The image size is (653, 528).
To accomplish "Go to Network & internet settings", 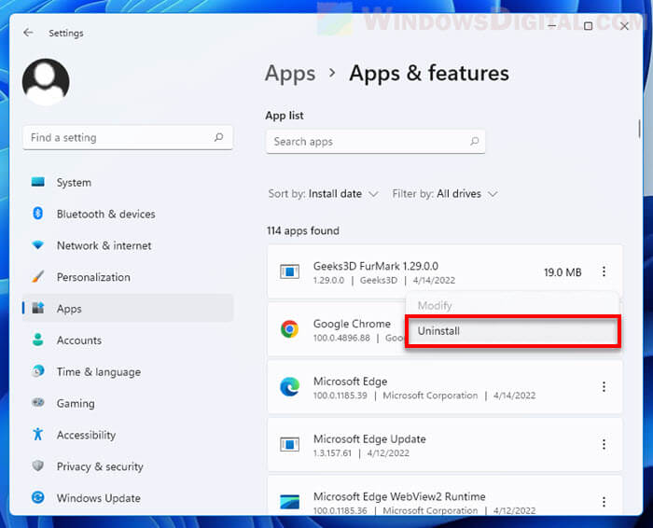I will [x=128, y=245].
